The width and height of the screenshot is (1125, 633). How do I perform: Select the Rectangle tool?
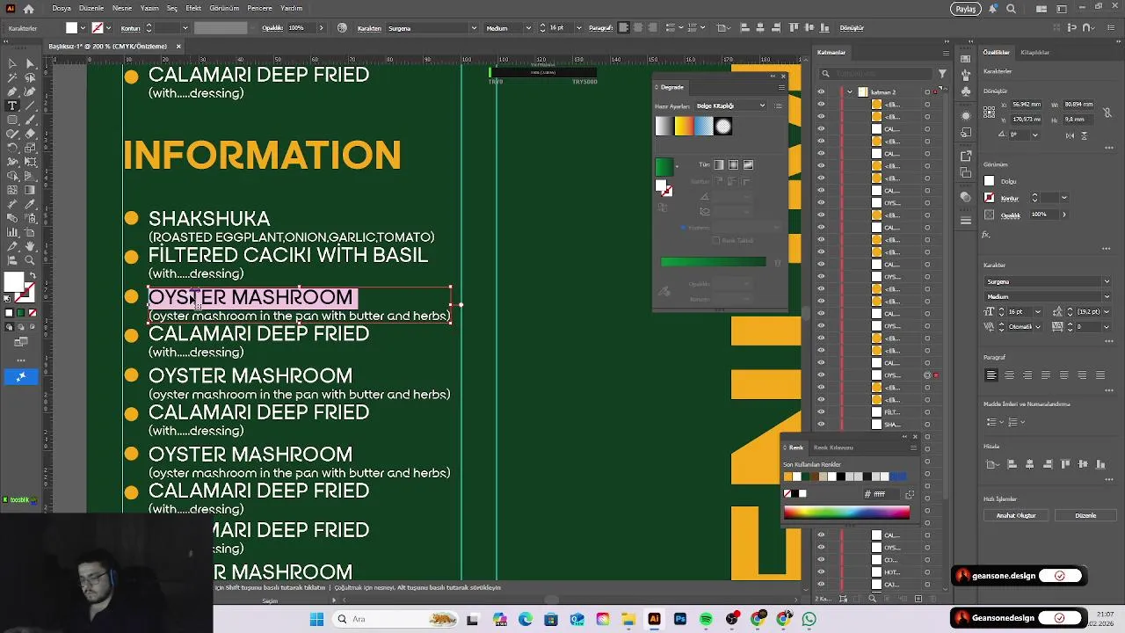[12, 120]
